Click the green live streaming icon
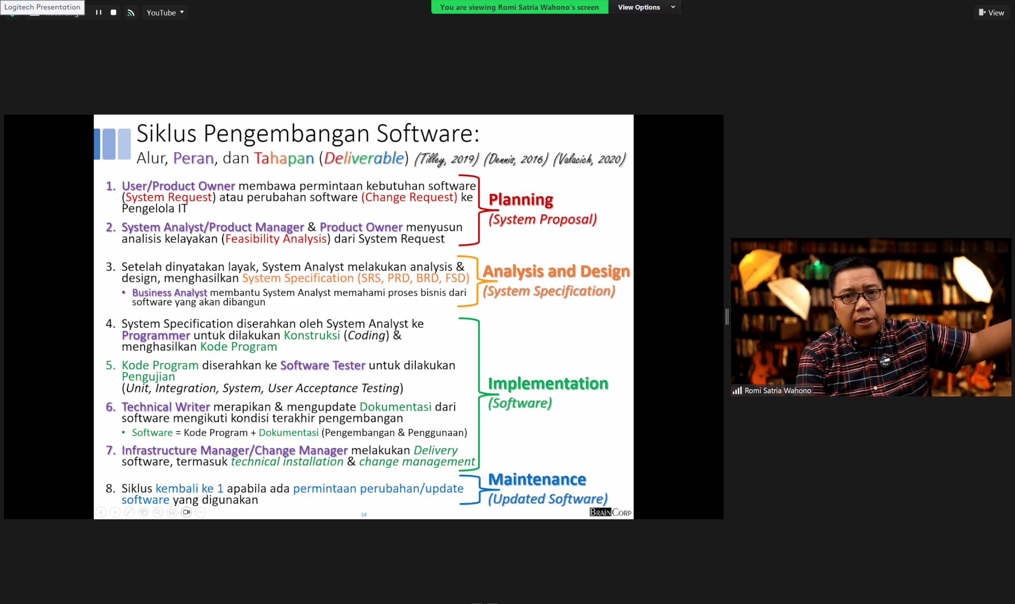Viewport: 1015px width, 604px height. [x=131, y=13]
